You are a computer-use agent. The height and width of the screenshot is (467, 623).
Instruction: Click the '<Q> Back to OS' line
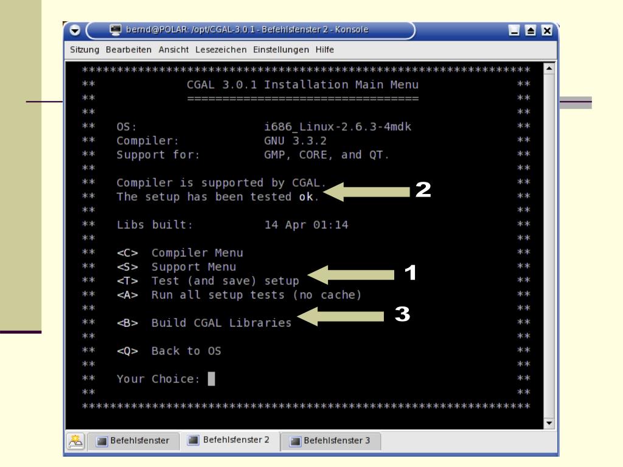tap(169, 351)
